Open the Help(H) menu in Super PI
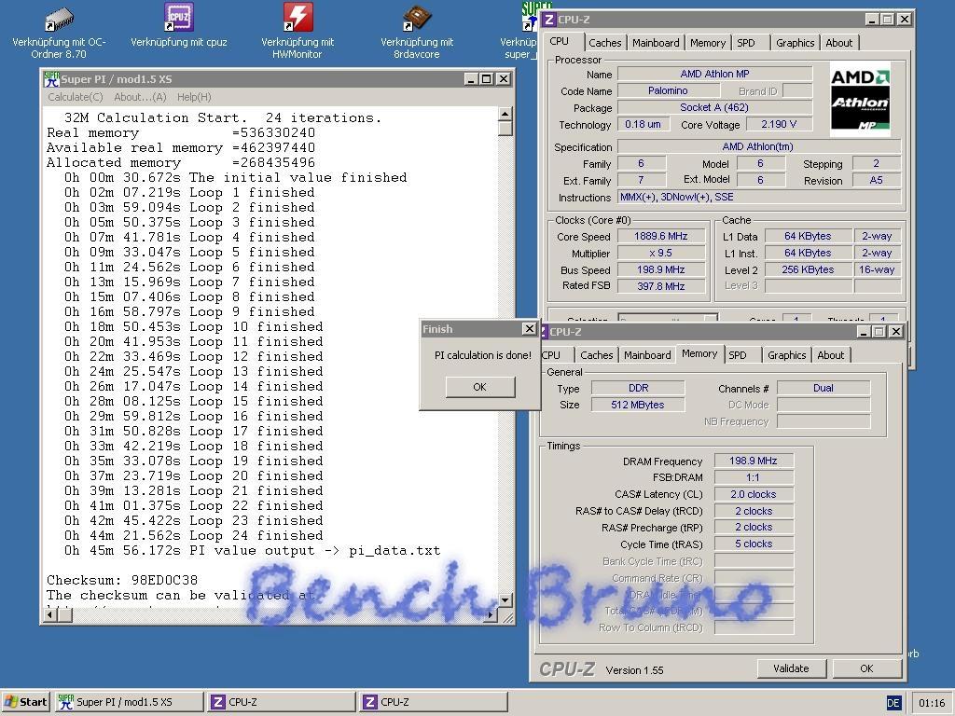Image resolution: width=955 pixels, height=716 pixels. tap(194, 97)
